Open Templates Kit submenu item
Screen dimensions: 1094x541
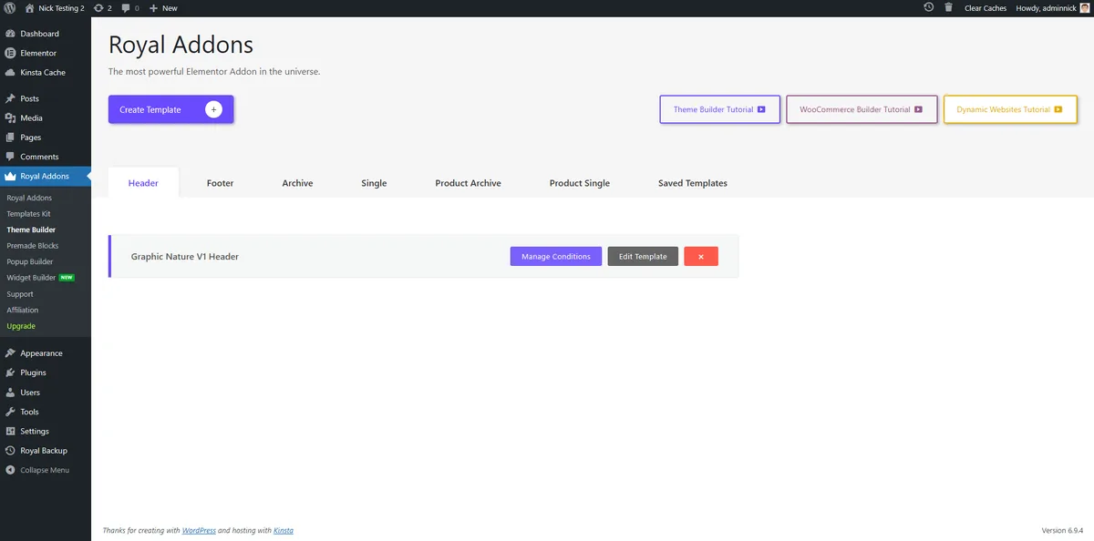(28, 214)
